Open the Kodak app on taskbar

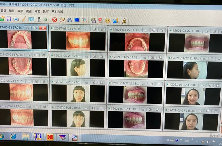[50, 137]
